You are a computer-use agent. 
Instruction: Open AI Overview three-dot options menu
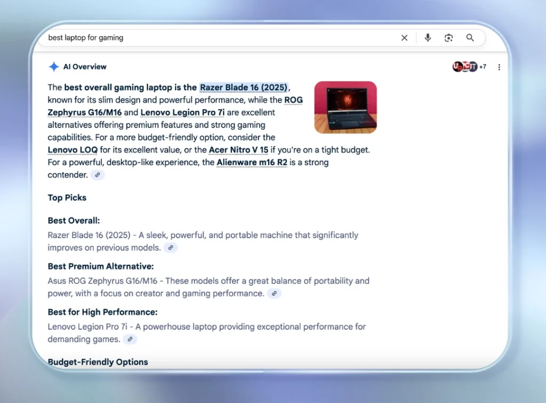click(x=499, y=67)
